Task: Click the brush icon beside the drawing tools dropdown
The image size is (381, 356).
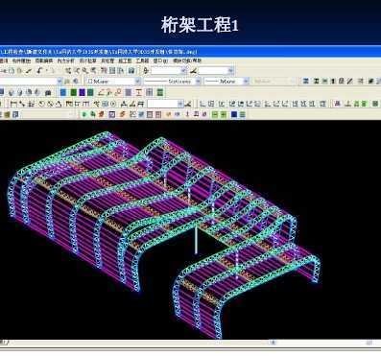Action: (189, 104)
